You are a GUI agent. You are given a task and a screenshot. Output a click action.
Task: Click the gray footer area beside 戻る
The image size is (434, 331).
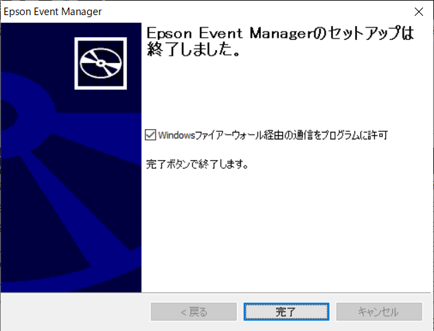coord(76,312)
